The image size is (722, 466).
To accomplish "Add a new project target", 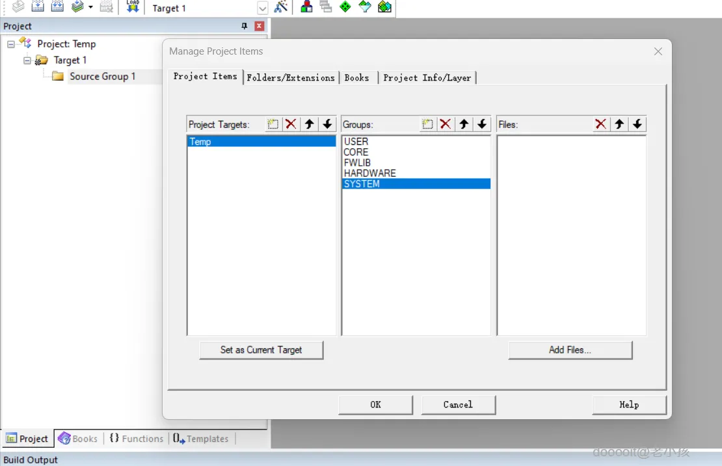I will [273, 124].
